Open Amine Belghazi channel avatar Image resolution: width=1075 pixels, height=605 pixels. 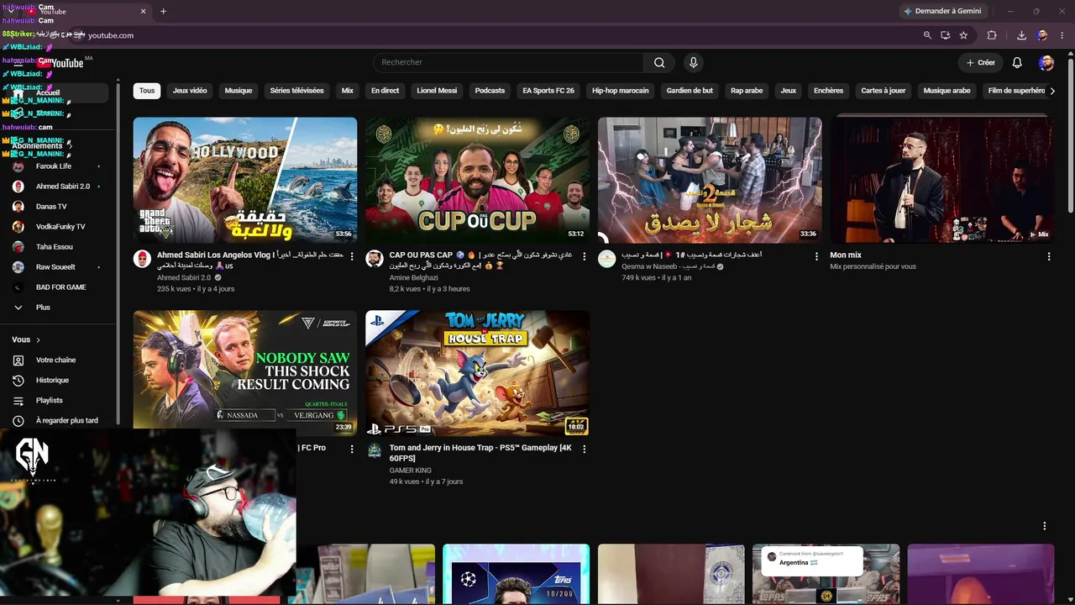click(x=375, y=258)
